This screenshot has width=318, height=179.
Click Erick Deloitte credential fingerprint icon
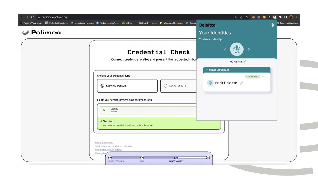click(210, 83)
